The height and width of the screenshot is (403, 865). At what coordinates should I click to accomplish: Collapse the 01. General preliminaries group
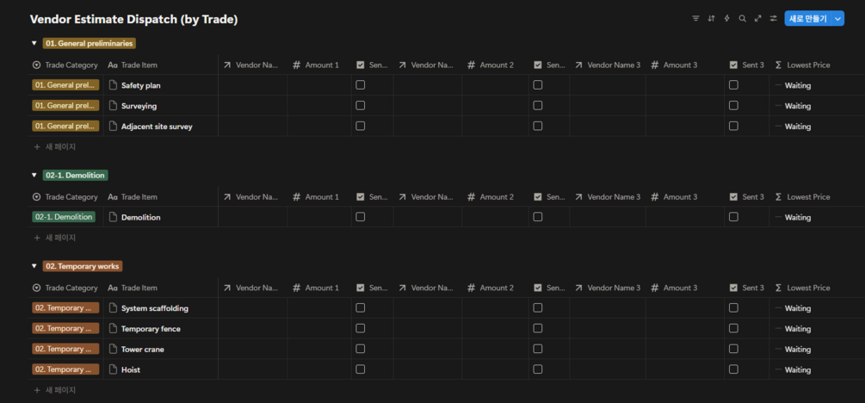click(34, 43)
